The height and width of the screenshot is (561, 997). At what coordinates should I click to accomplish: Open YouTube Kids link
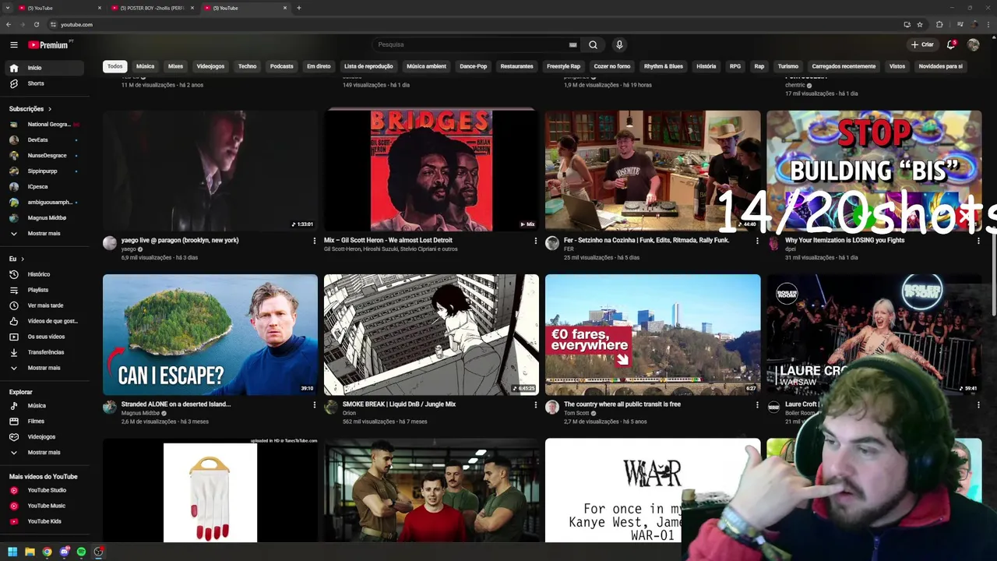coord(45,521)
